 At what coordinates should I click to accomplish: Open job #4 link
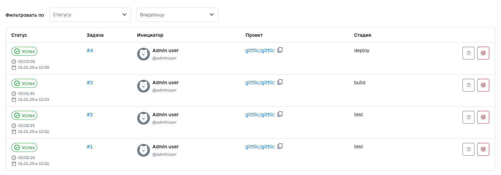90,50
